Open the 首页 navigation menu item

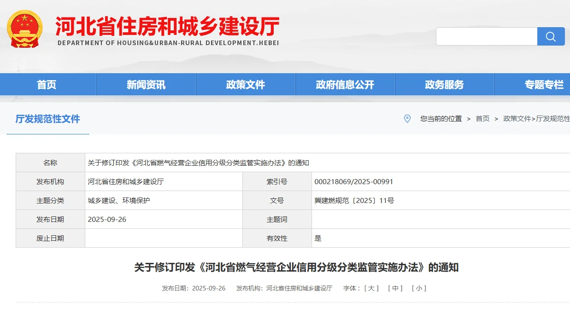pyautogui.click(x=47, y=85)
